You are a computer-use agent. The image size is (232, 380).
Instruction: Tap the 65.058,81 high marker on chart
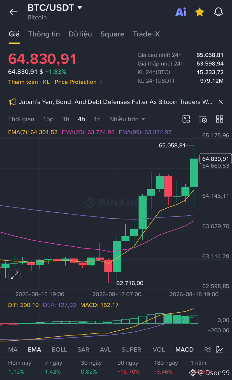tap(172, 145)
